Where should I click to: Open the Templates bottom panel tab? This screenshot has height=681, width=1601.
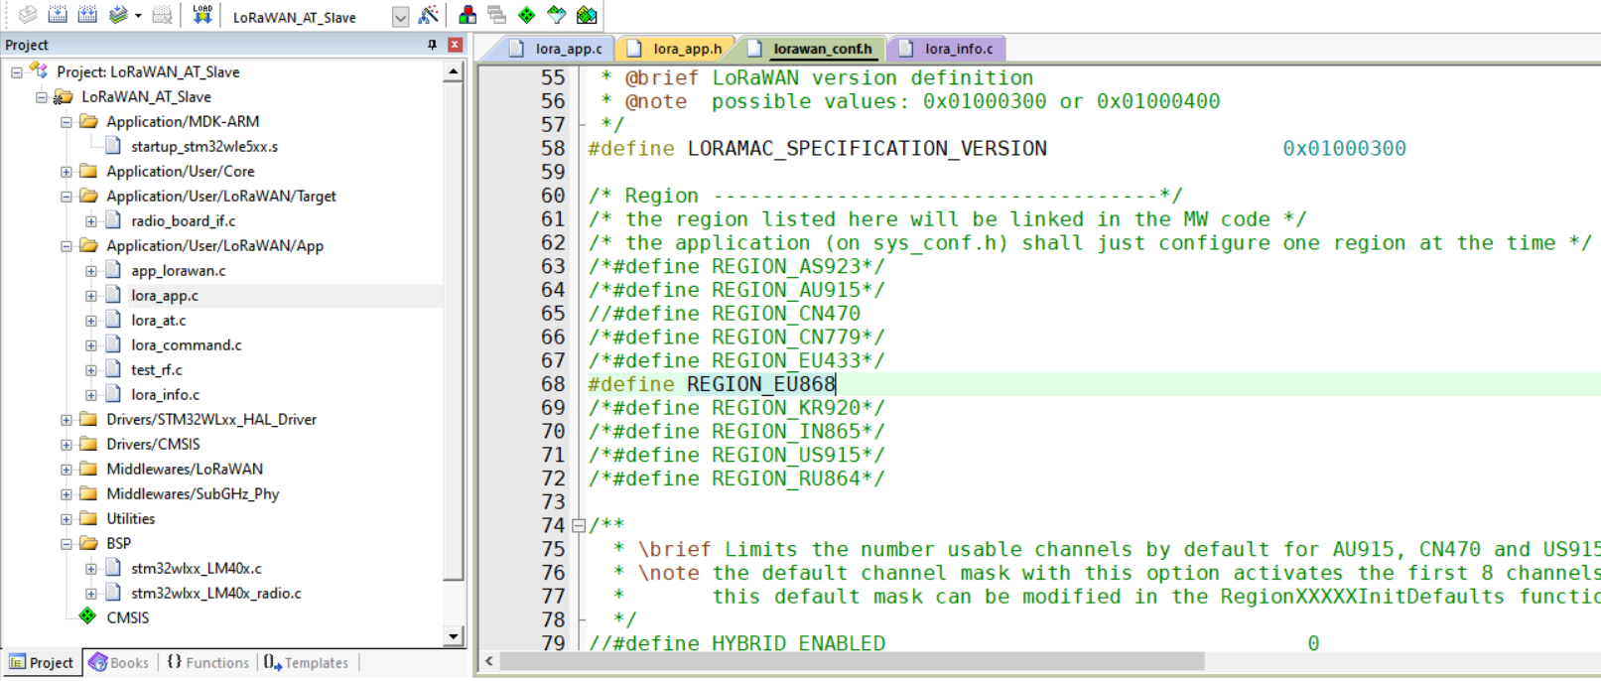pos(307,662)
